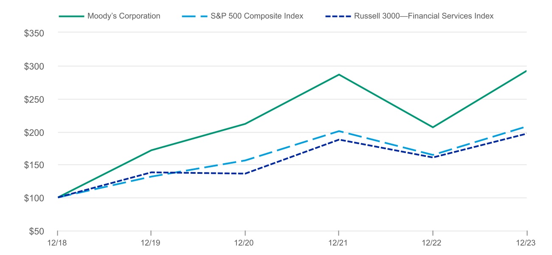Click the Moody's Corporation legend label

pos(124,16)
